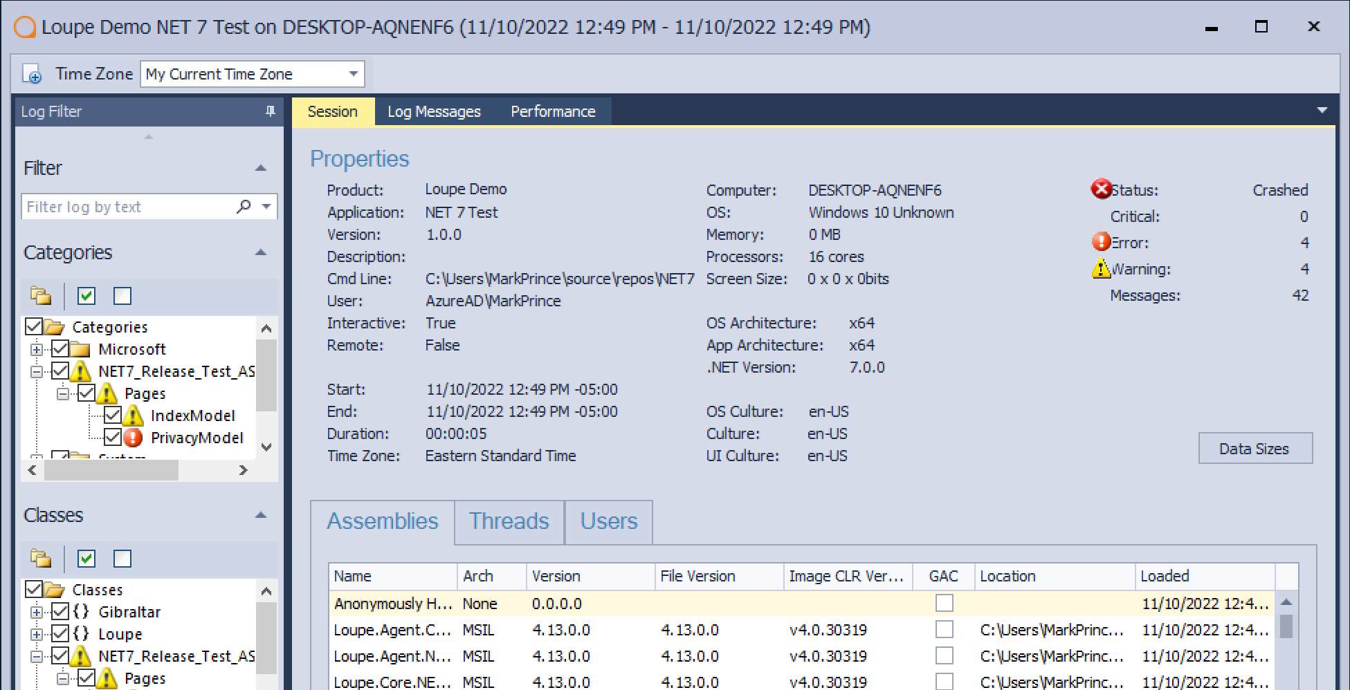Click assemblies grid vertical scrollbar thumb
Image resolution: width=1350 pixels, height=690 pixels.
[x=1286, y=626]
